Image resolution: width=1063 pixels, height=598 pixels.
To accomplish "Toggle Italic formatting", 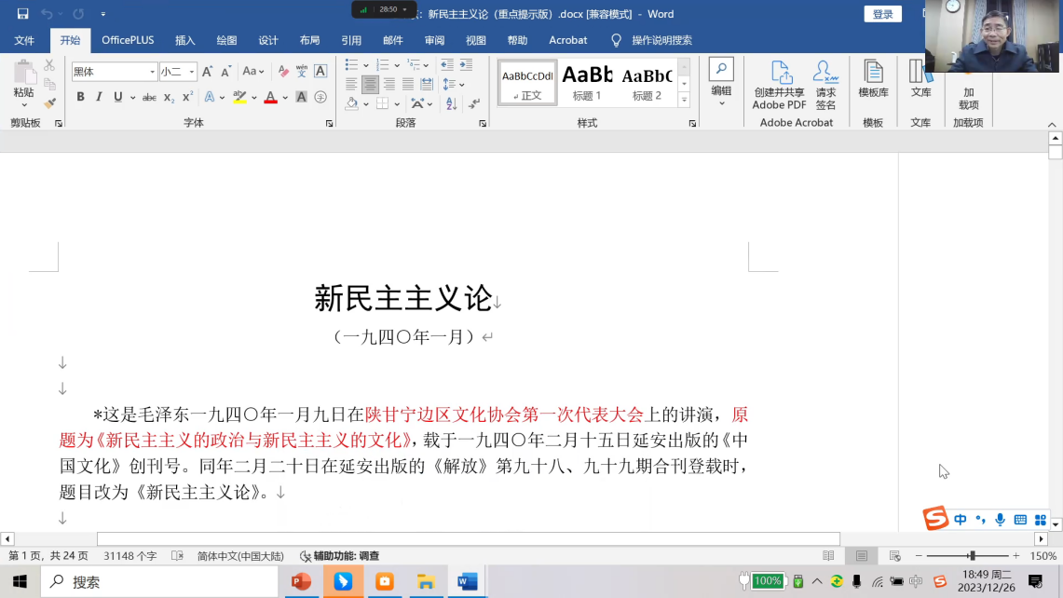I will [99, 97].
